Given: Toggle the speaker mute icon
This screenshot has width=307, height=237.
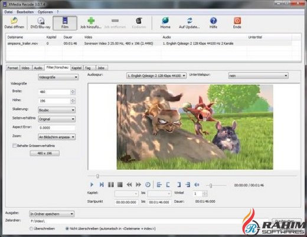Looking at the screenshot, I should (x=197, y=185).
